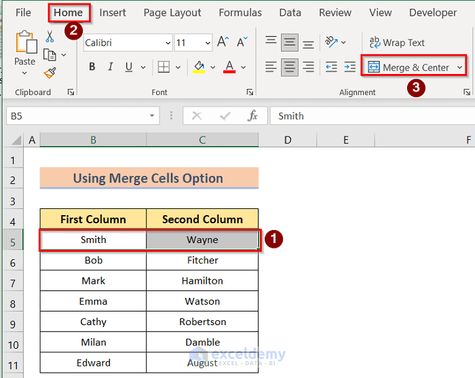Expand Orientation options arrow
The height and width of the screenshot is (378, 475).
pyautogui.click(x=343, y=42)
